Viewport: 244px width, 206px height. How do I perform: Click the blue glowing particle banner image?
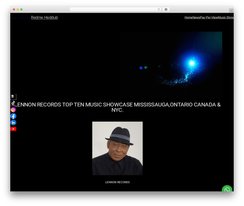click(171, 65)
